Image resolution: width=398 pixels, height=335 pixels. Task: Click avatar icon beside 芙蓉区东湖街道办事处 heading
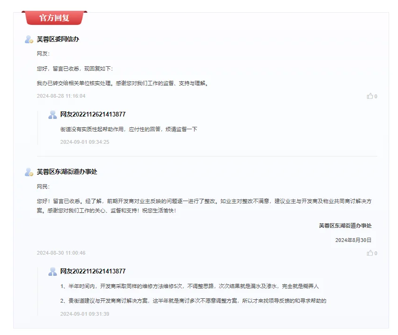click(x=29, y=172)
